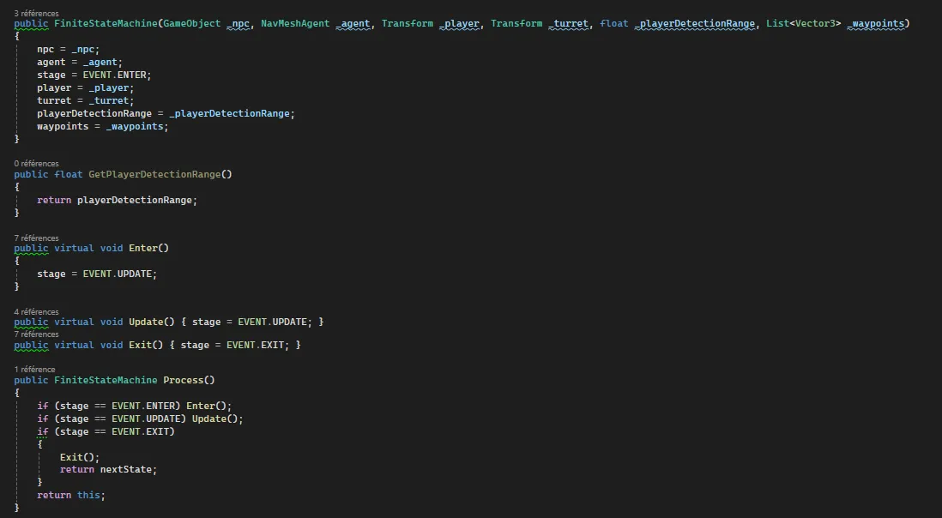Click the 'npc = _npc;' assignment line
Screen dimensions: 942x518
click(69, 49)
